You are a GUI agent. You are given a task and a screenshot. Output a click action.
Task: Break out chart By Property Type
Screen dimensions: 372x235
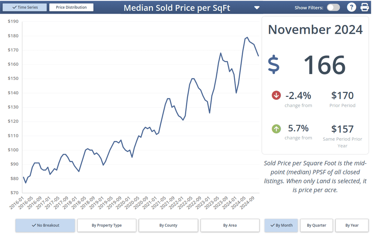(x=107, y=225)
